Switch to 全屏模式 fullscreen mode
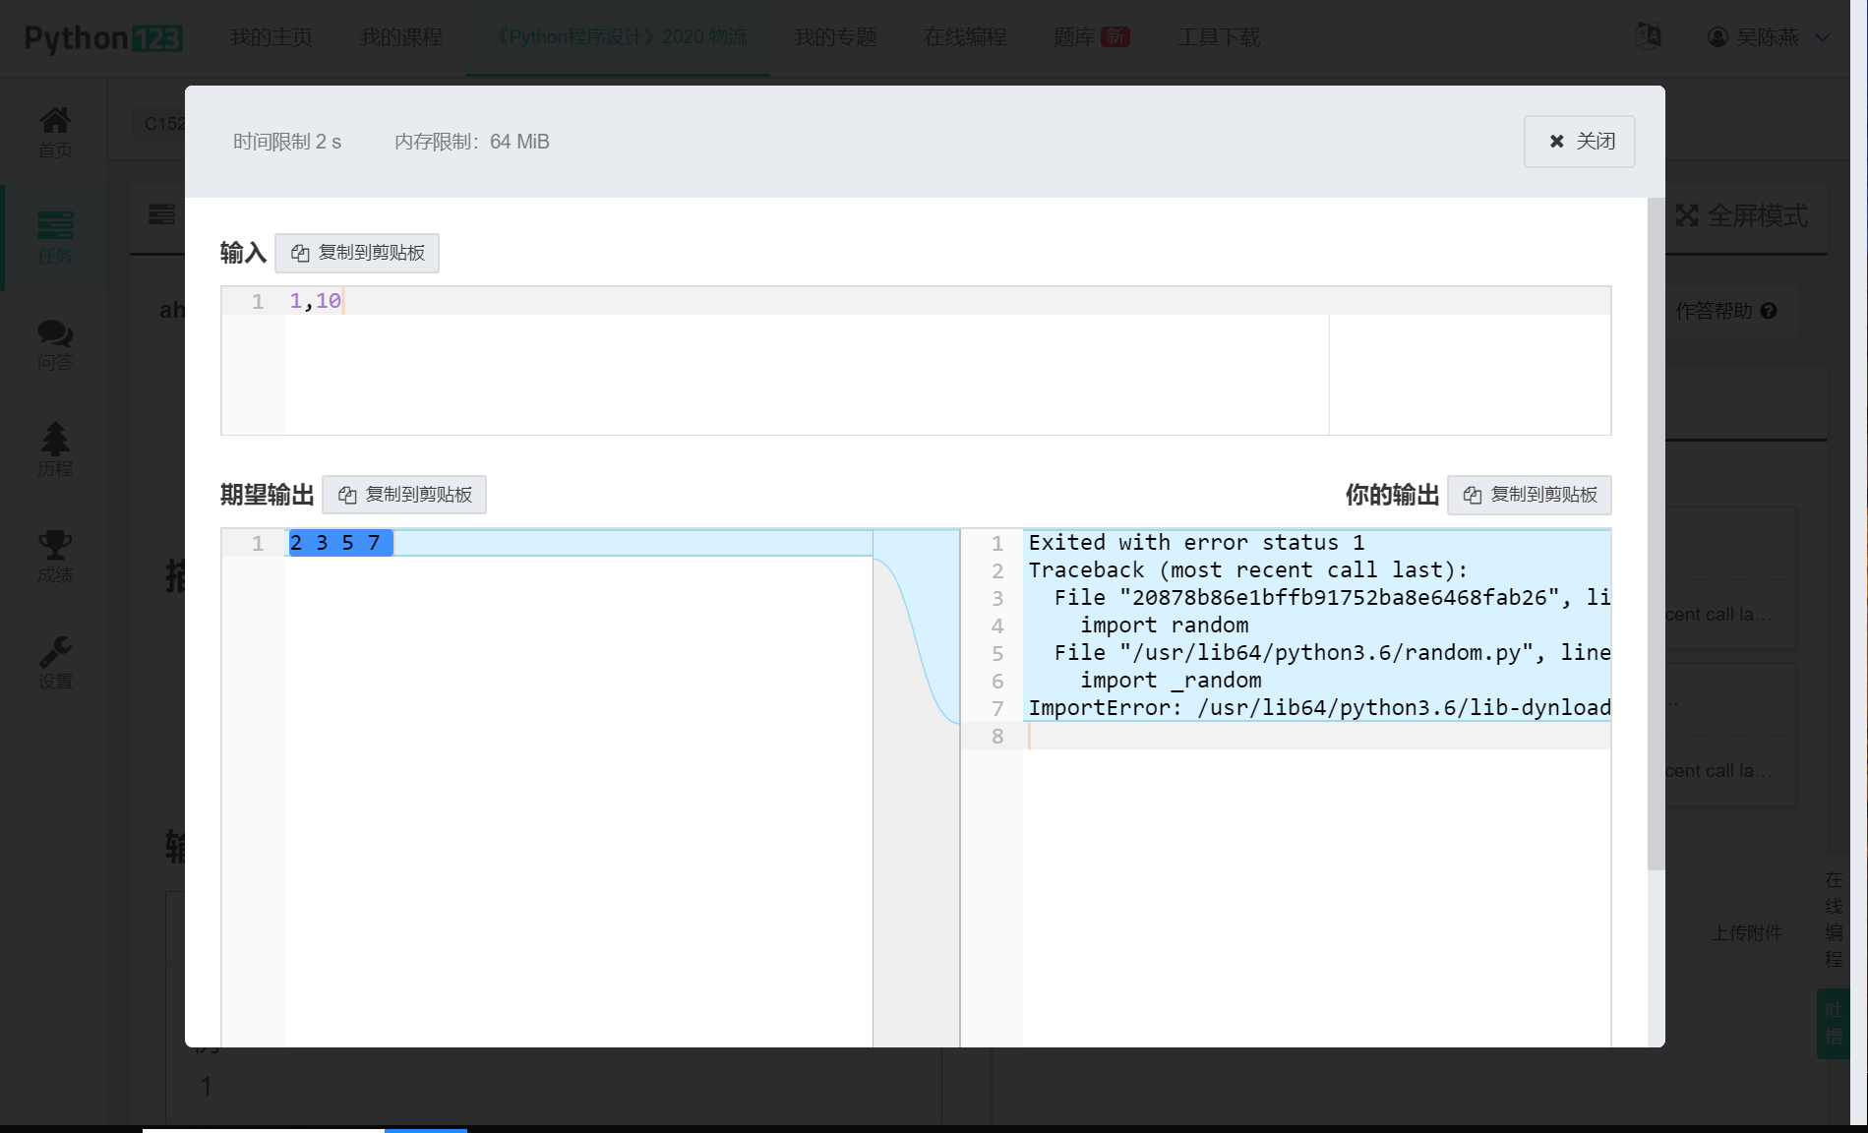Viewport: 1868px width, 1133px height. [1742, 215]
